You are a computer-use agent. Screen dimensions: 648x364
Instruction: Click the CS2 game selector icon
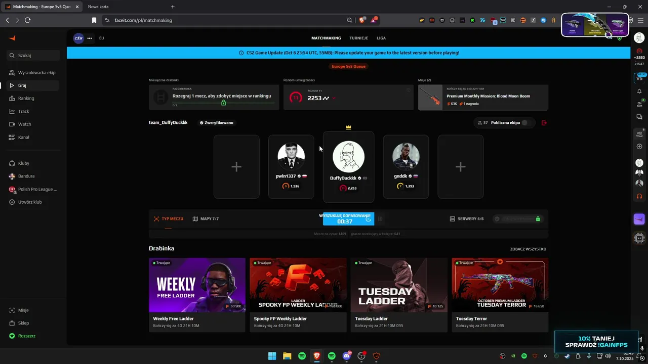(x=78, y=38)
